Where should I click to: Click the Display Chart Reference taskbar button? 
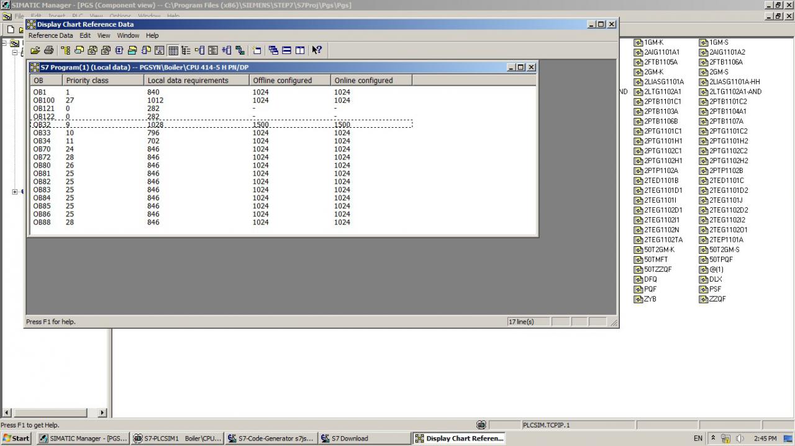(x=460, y=438)
